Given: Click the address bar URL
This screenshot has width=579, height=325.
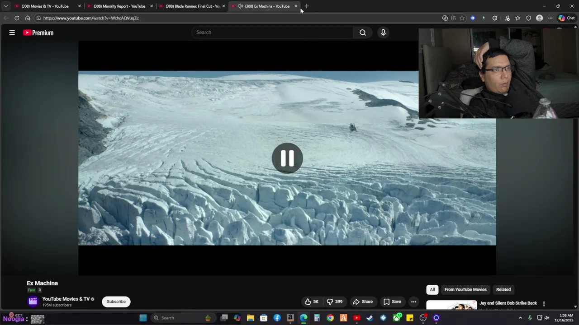Looking at the screenshot, I should (x=91, y=18).
